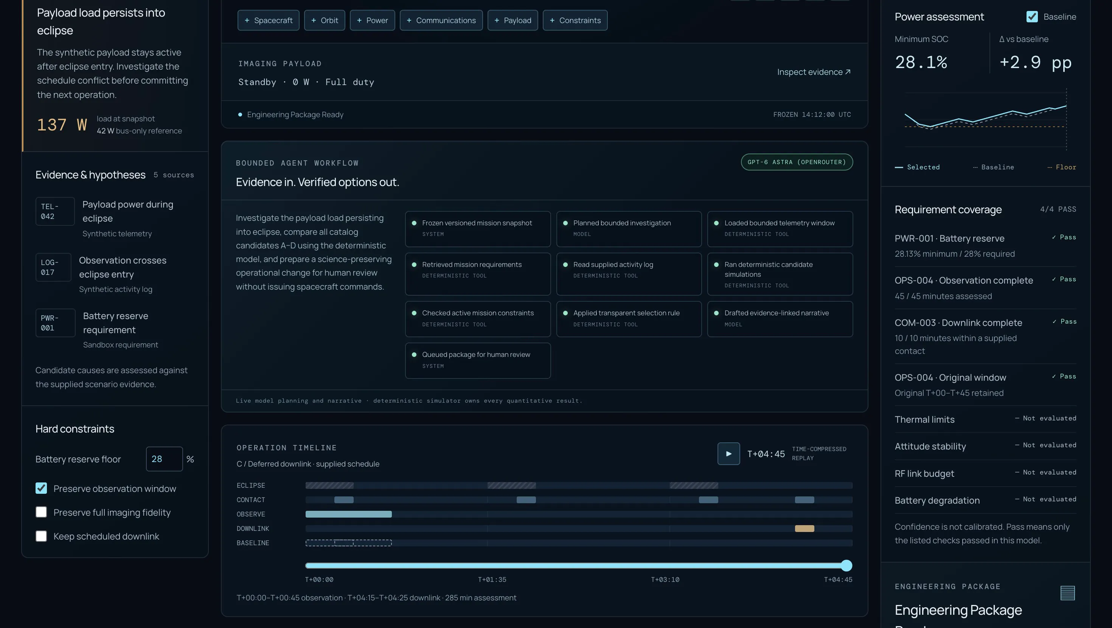The height and width of the screenshot is (628, 1112).
Task: Toggle the Baseline checkbox in Power assessment
Action: [1032, 17]
